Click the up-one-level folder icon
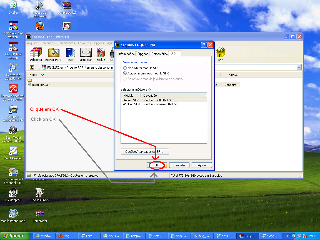The width and height of the screenshot is (320, 240). click(32, 67)
